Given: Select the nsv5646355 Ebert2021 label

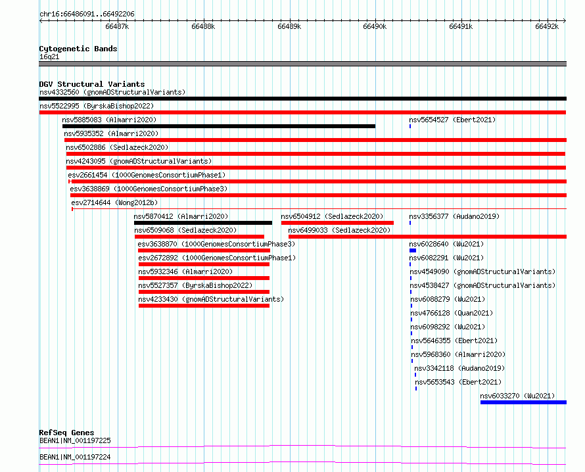Looking at the screenshot, I should 454,341.
